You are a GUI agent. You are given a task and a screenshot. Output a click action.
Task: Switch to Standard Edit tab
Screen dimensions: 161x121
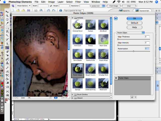click(142, 11)
